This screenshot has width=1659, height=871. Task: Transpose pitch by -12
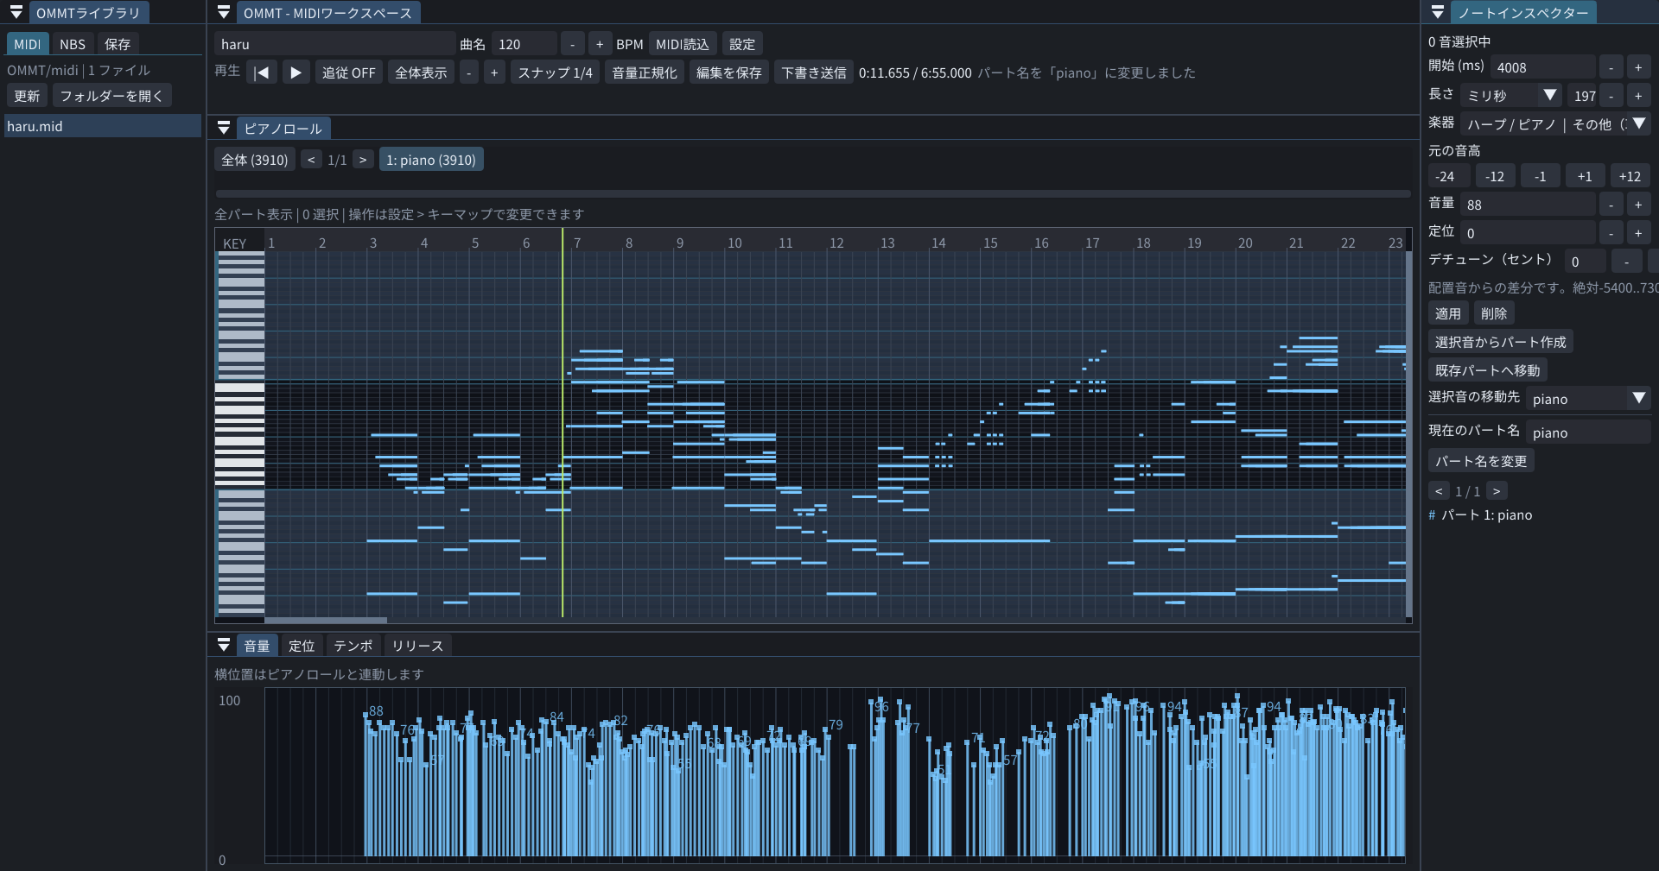point(1495,176)
